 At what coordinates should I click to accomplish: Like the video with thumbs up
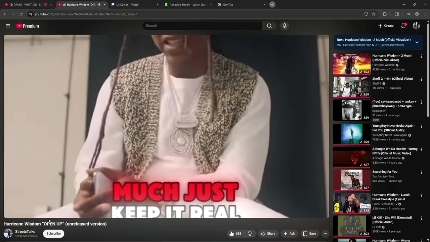point(235,234)
